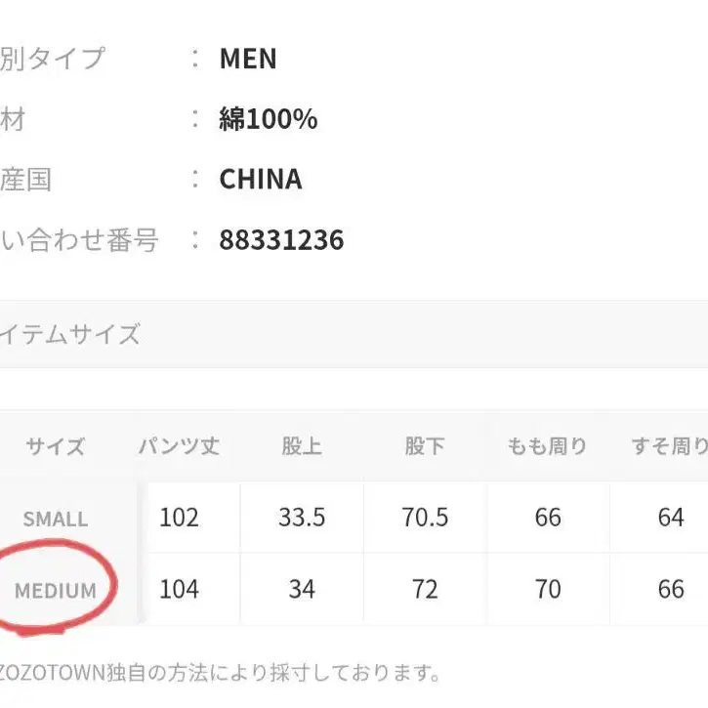Click the SMALL inseam cell 70.5
The width and height of the screenshot is (708, 708).
pos(425,518)
